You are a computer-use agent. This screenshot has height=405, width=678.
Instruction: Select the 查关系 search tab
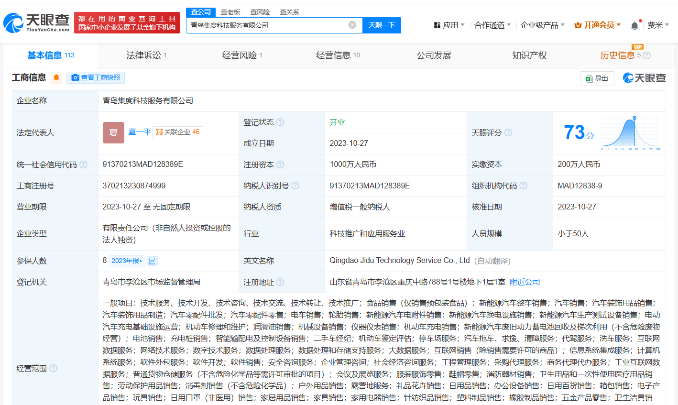coord(290,12)
